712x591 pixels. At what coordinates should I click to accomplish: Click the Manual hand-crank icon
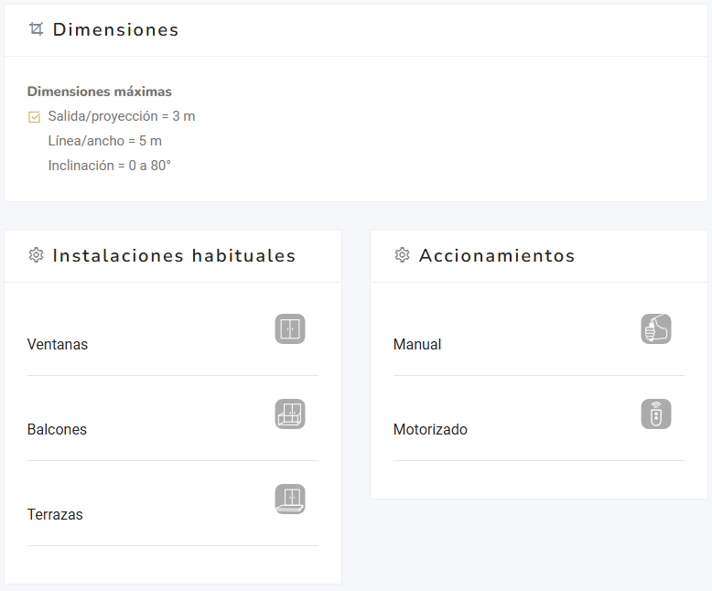coord(656,329)
